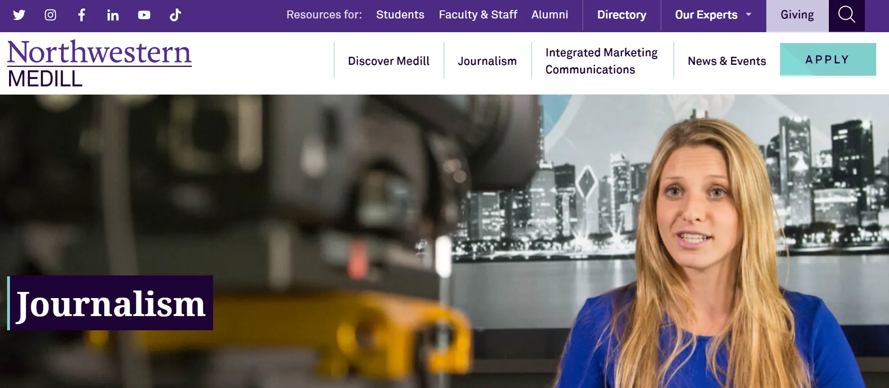This screenshot has width=889, height=388.
Task: Open the Discover Medill menu
Action: tap(388, 61)
